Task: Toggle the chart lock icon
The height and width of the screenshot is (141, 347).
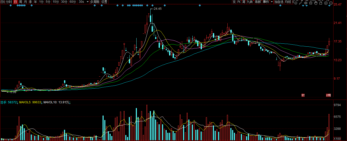Action: point(321,3)
